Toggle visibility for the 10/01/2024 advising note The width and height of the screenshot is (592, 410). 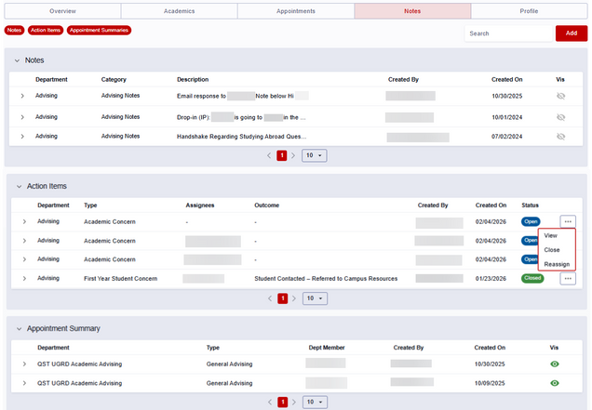pos(560,117)
